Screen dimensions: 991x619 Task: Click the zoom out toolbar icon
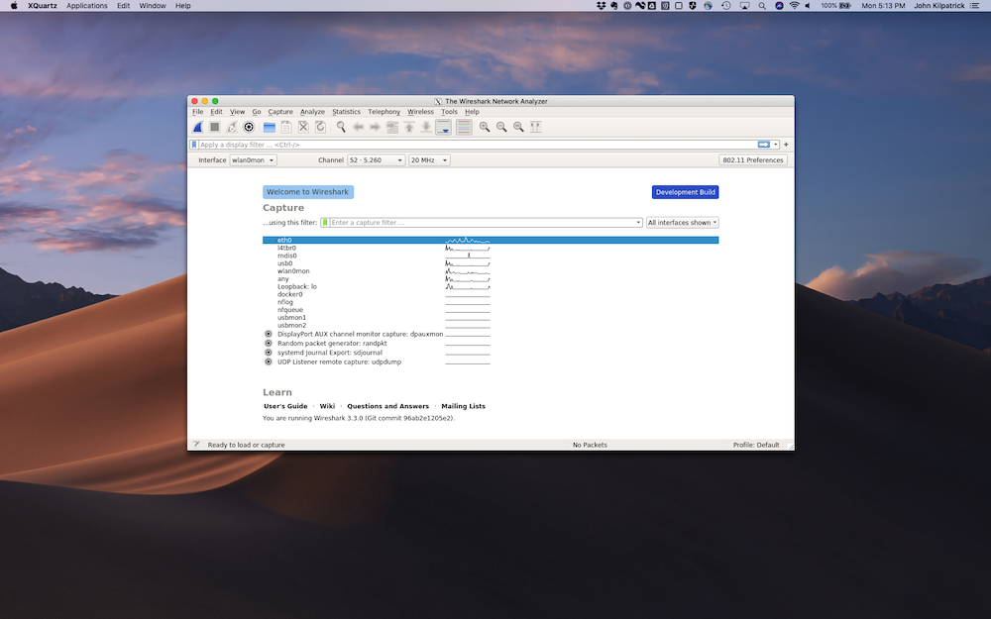click(501, 127)
